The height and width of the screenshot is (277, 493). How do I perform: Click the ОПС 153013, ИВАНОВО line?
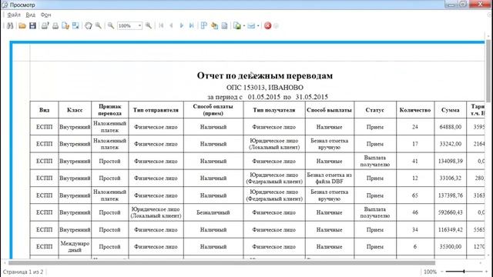[265, 88]
